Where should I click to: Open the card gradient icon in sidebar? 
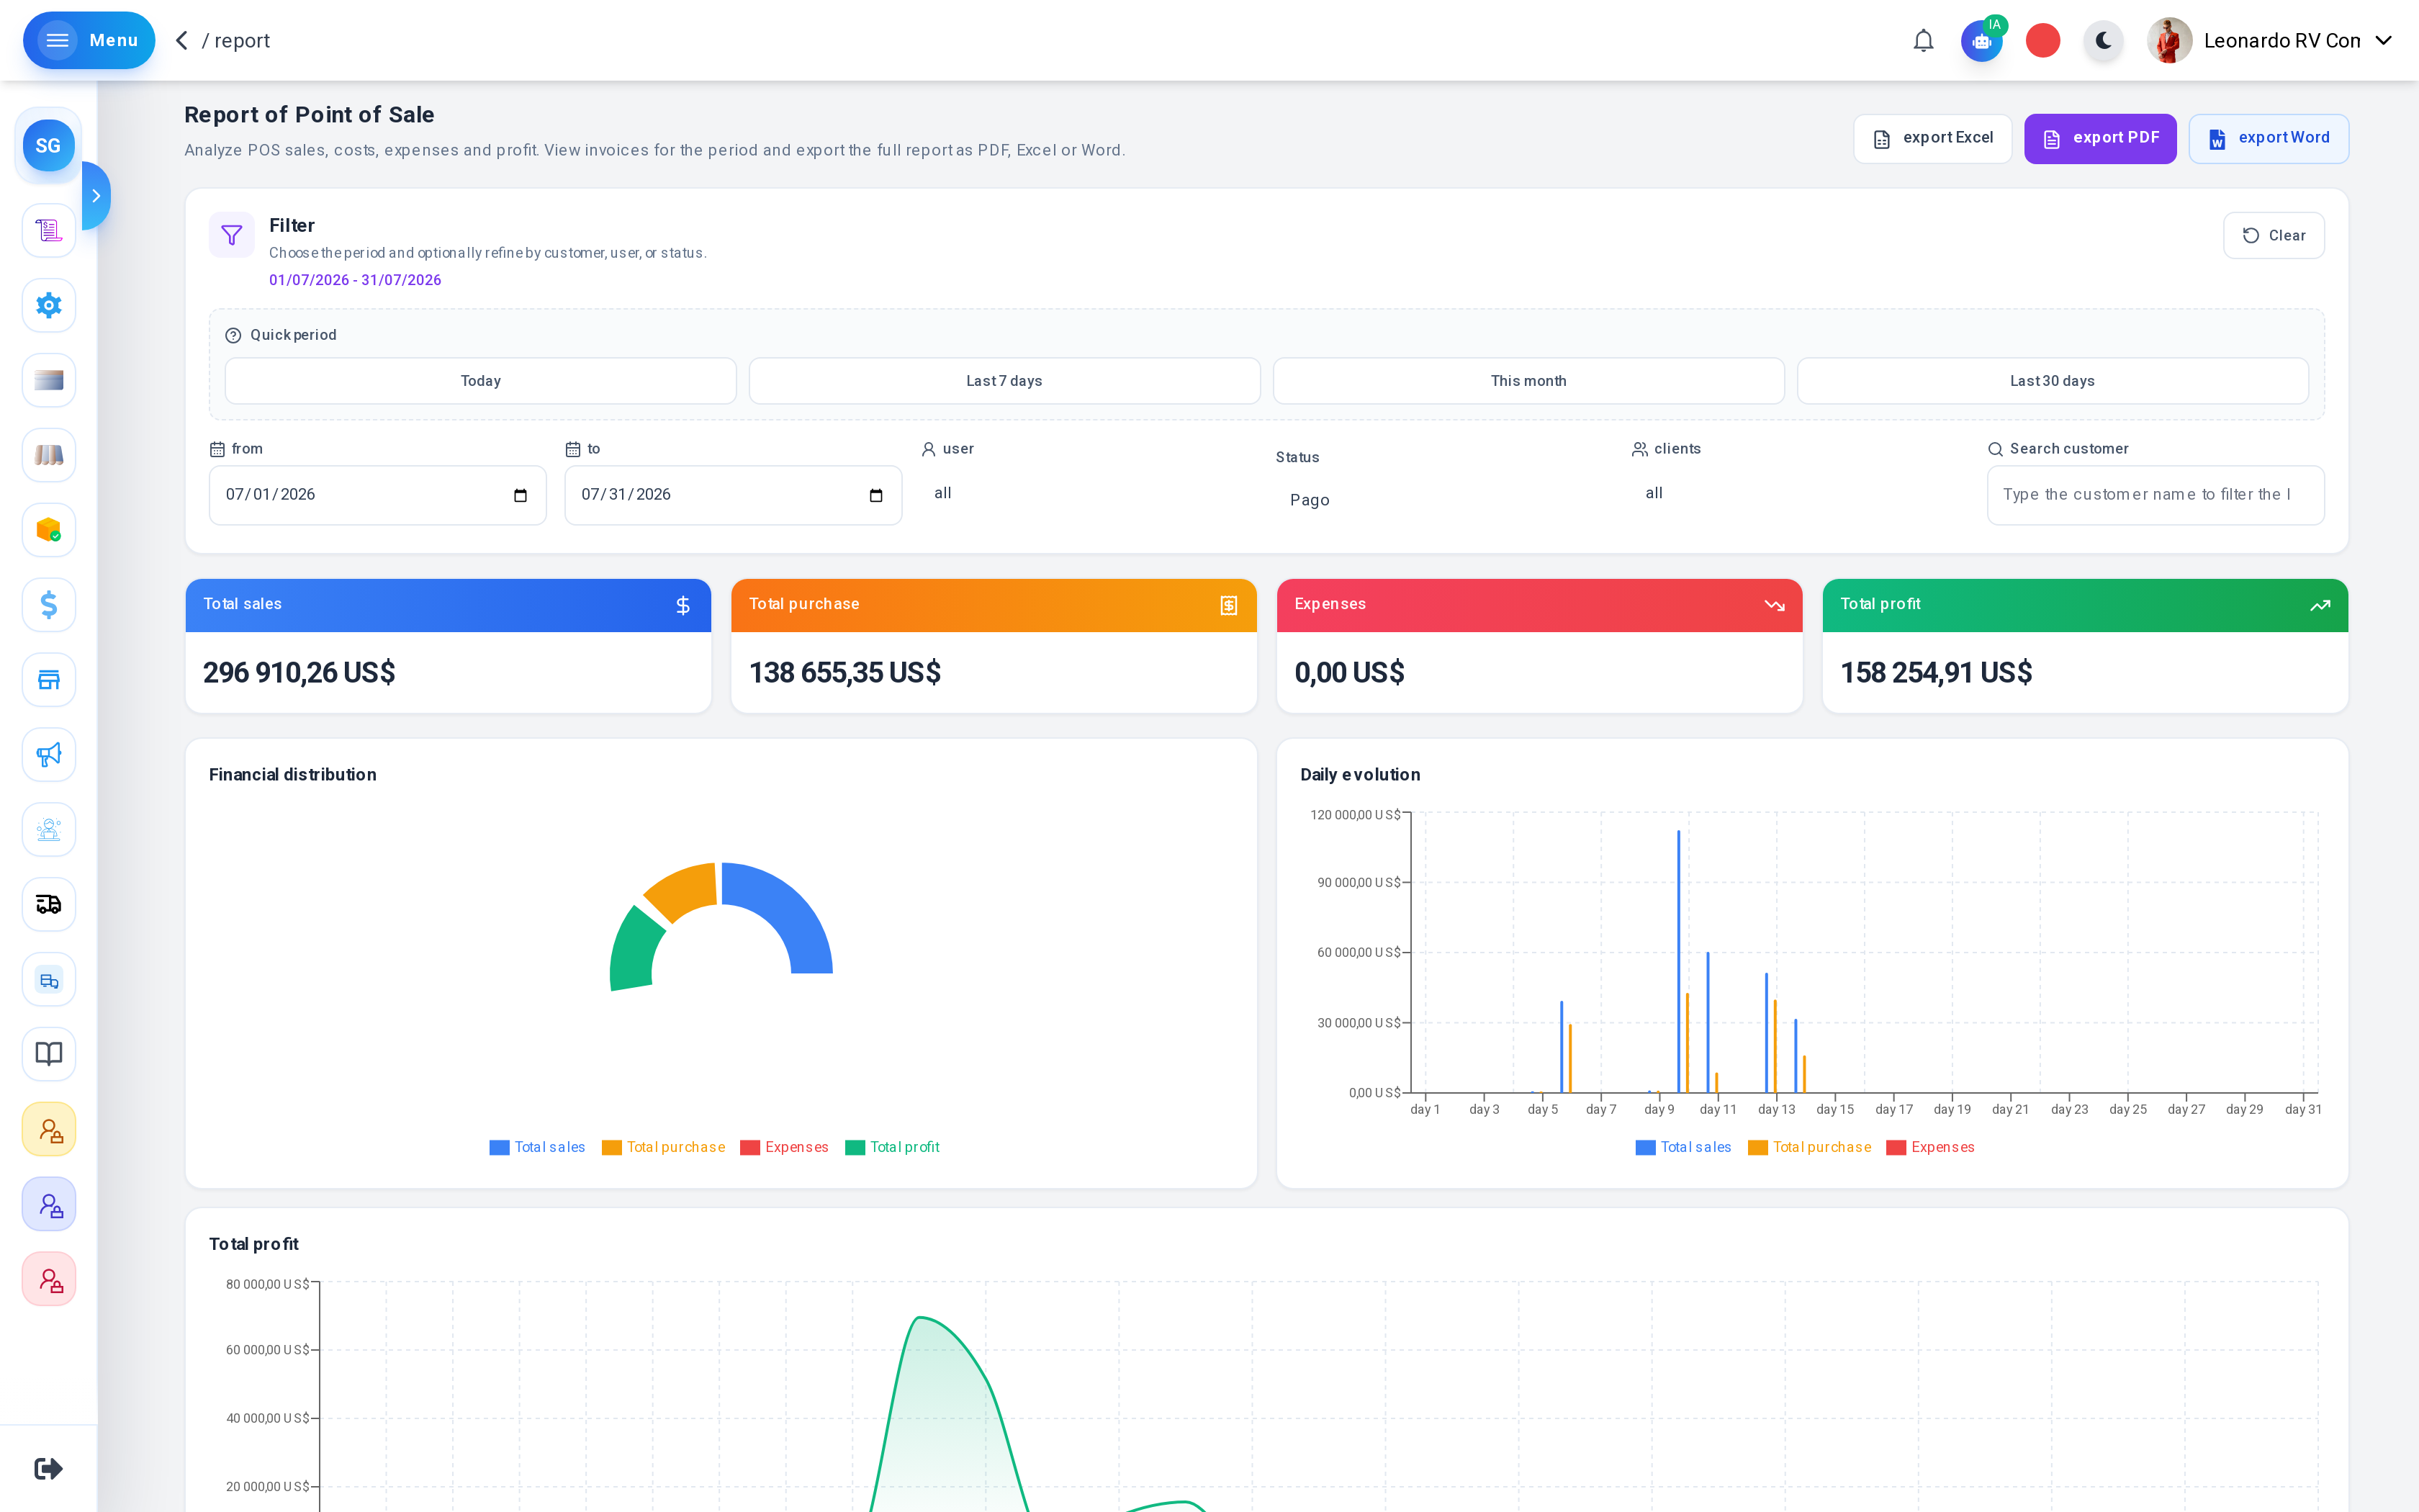pos(49,380)
